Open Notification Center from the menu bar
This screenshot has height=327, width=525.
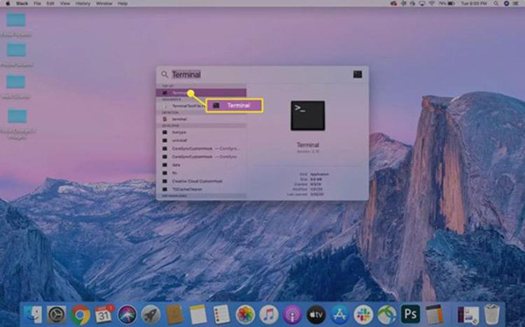pyautogui.click(x=517, y=3)
